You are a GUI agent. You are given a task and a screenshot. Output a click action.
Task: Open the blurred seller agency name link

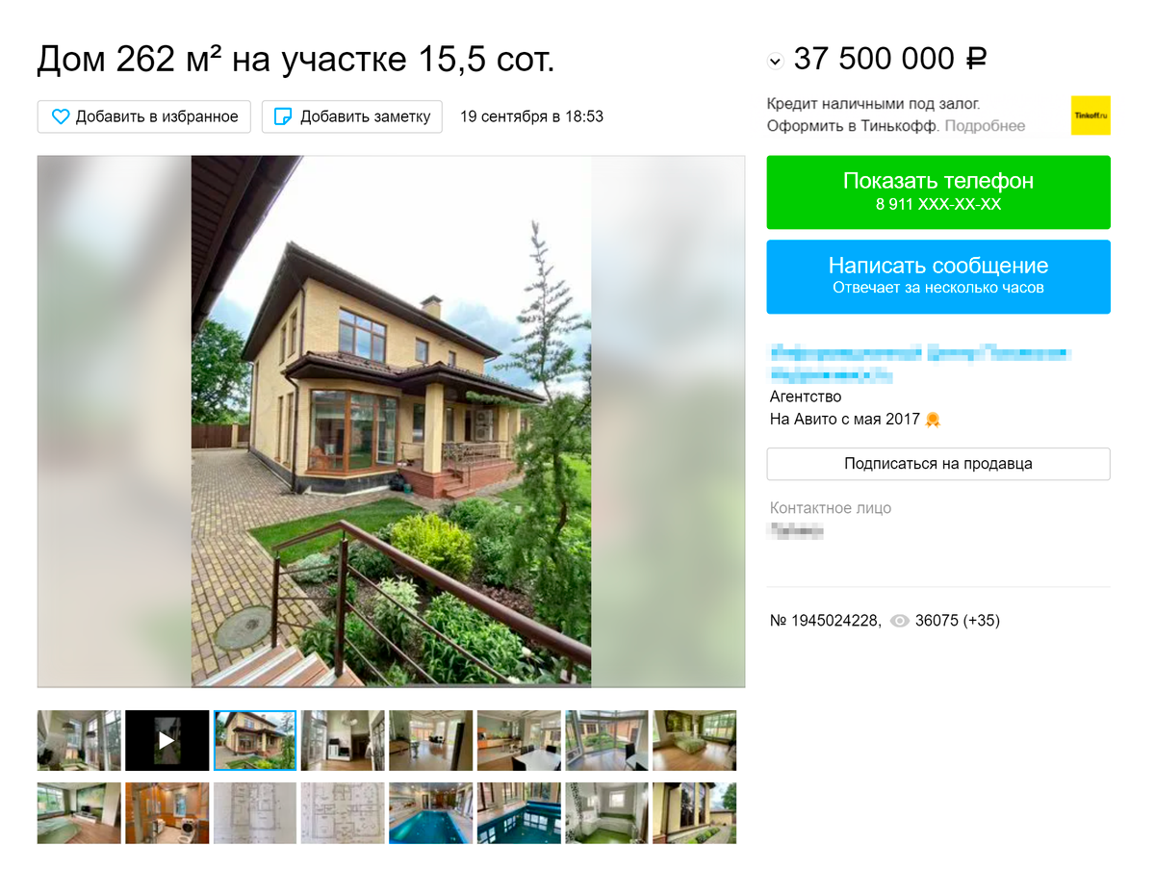click(x=919, y=364)
